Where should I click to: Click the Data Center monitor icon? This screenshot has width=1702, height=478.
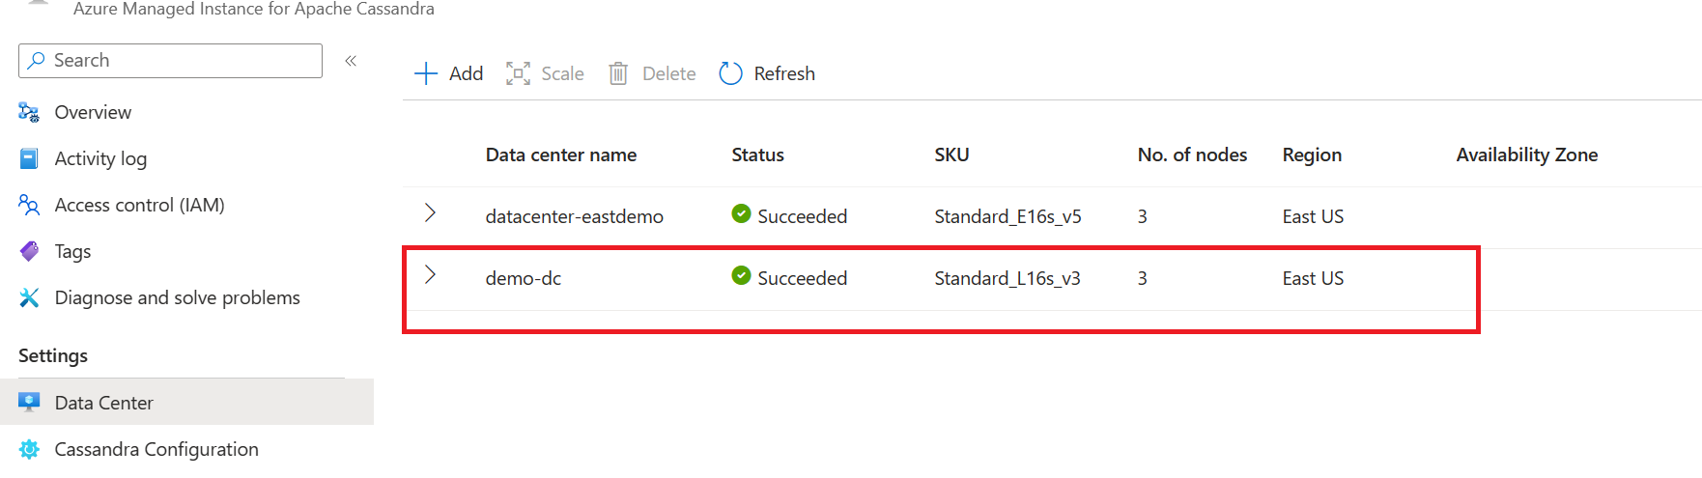click(x=29, y=402)
